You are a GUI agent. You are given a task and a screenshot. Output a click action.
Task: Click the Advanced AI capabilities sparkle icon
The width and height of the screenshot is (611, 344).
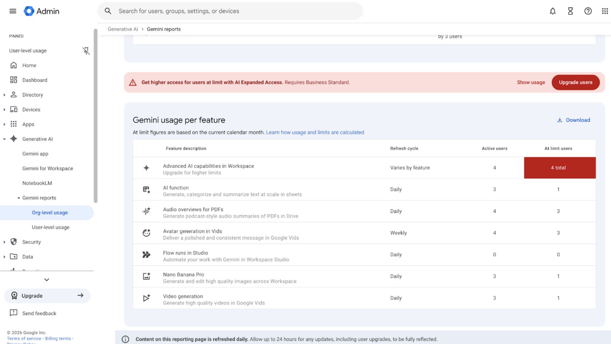146,168
